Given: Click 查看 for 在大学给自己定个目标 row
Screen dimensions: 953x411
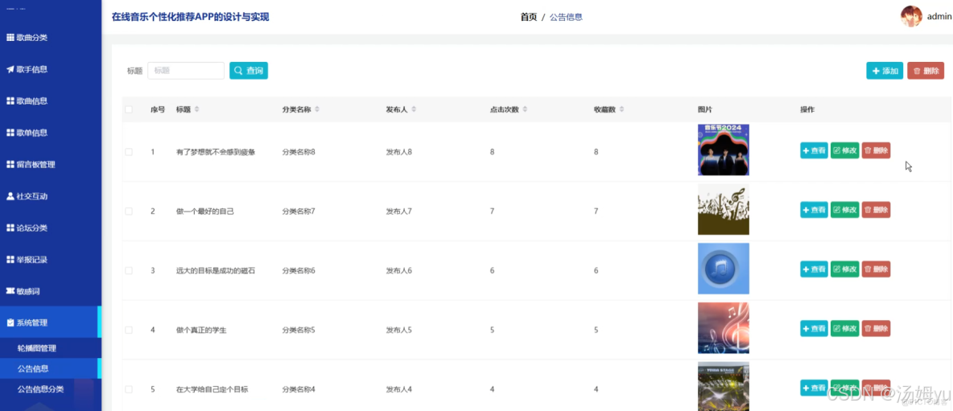Looking at the screenshot, I should (x=814, y=388).
